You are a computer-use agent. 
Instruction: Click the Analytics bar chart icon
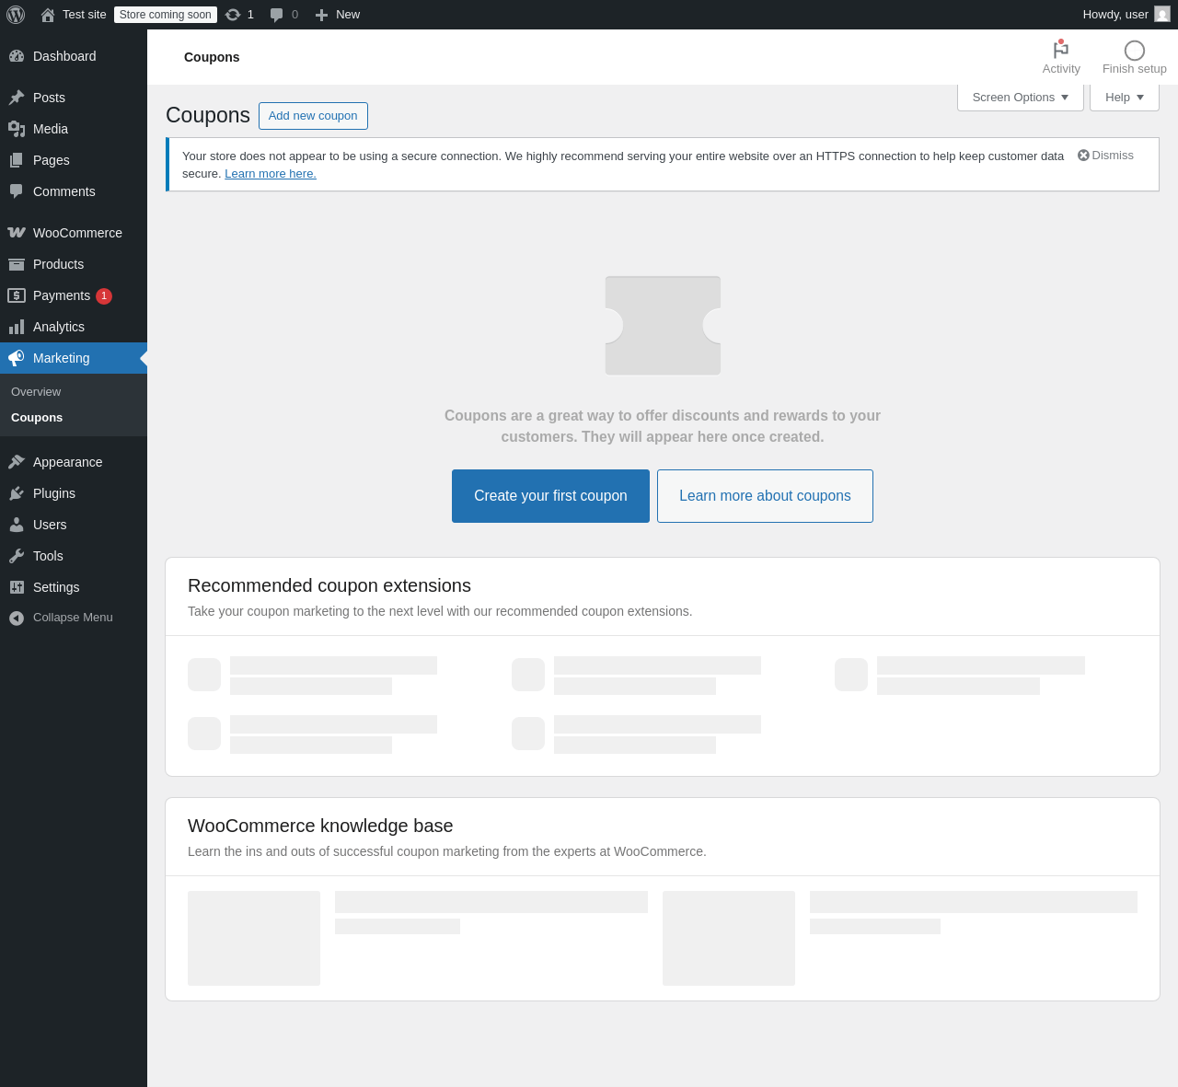pyautogui.click(x=17, y=327)
